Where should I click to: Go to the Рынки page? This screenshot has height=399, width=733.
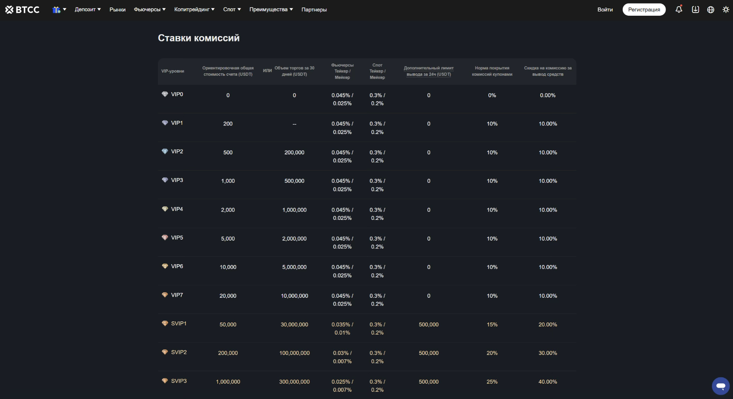coord(117,10)
